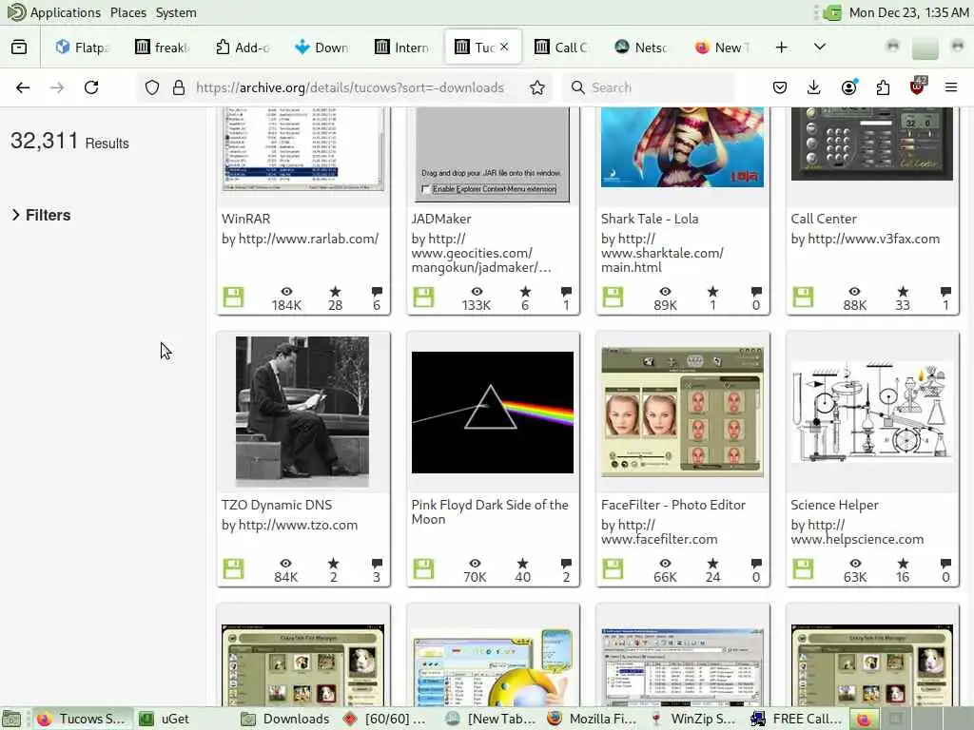This screenshot has height=730, width=974.
Task: Click the site security padlock icon
Action: (179, 87)
